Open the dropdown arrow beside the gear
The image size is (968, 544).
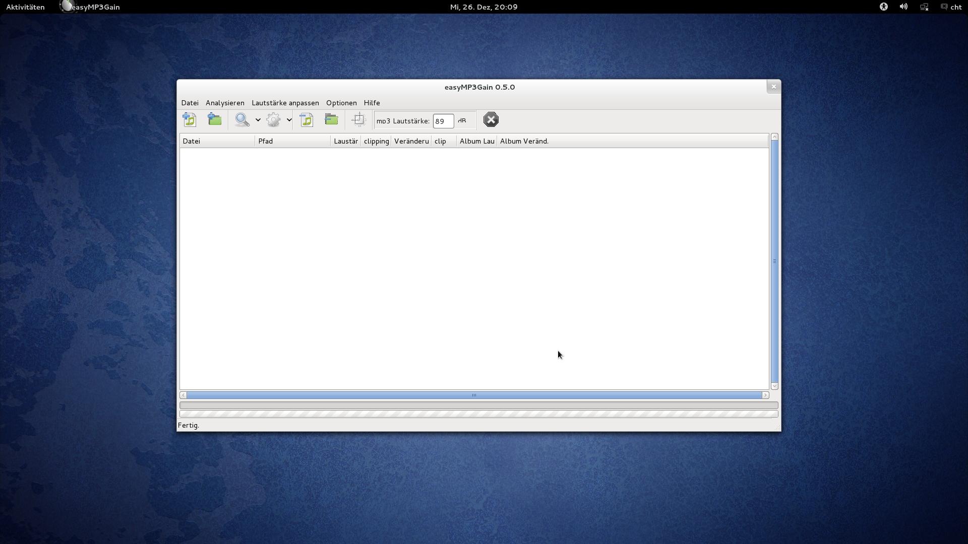pos(289,120)
